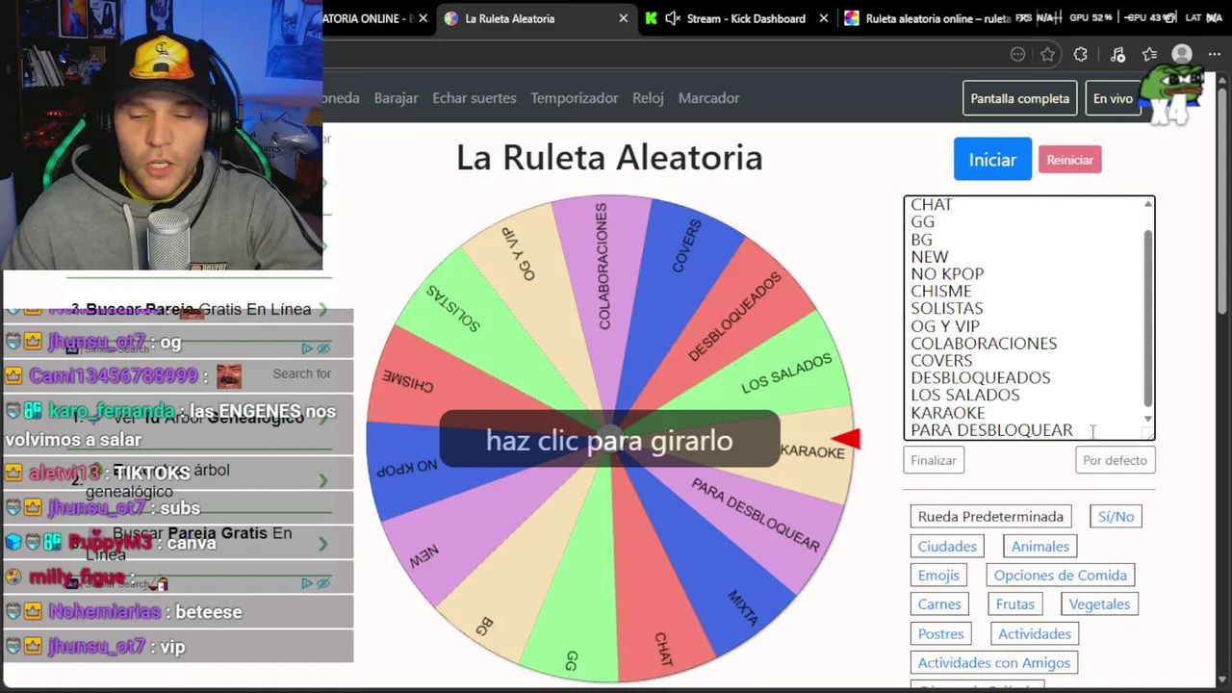Viewport: 1232px width, 693px height.
Task: Click the muted audio icon on Kick tab
Action: [x=673, y=18]
